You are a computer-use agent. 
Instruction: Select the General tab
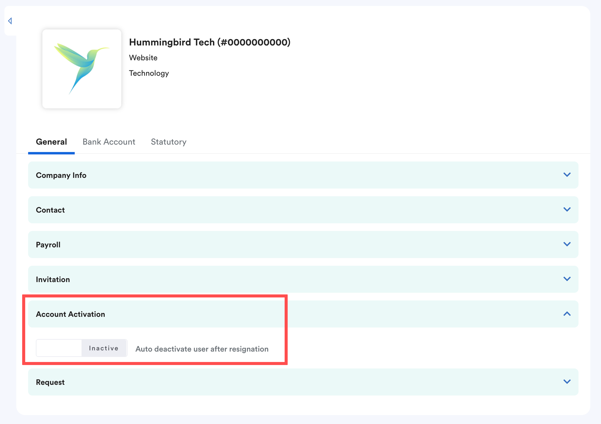(51, 142)
